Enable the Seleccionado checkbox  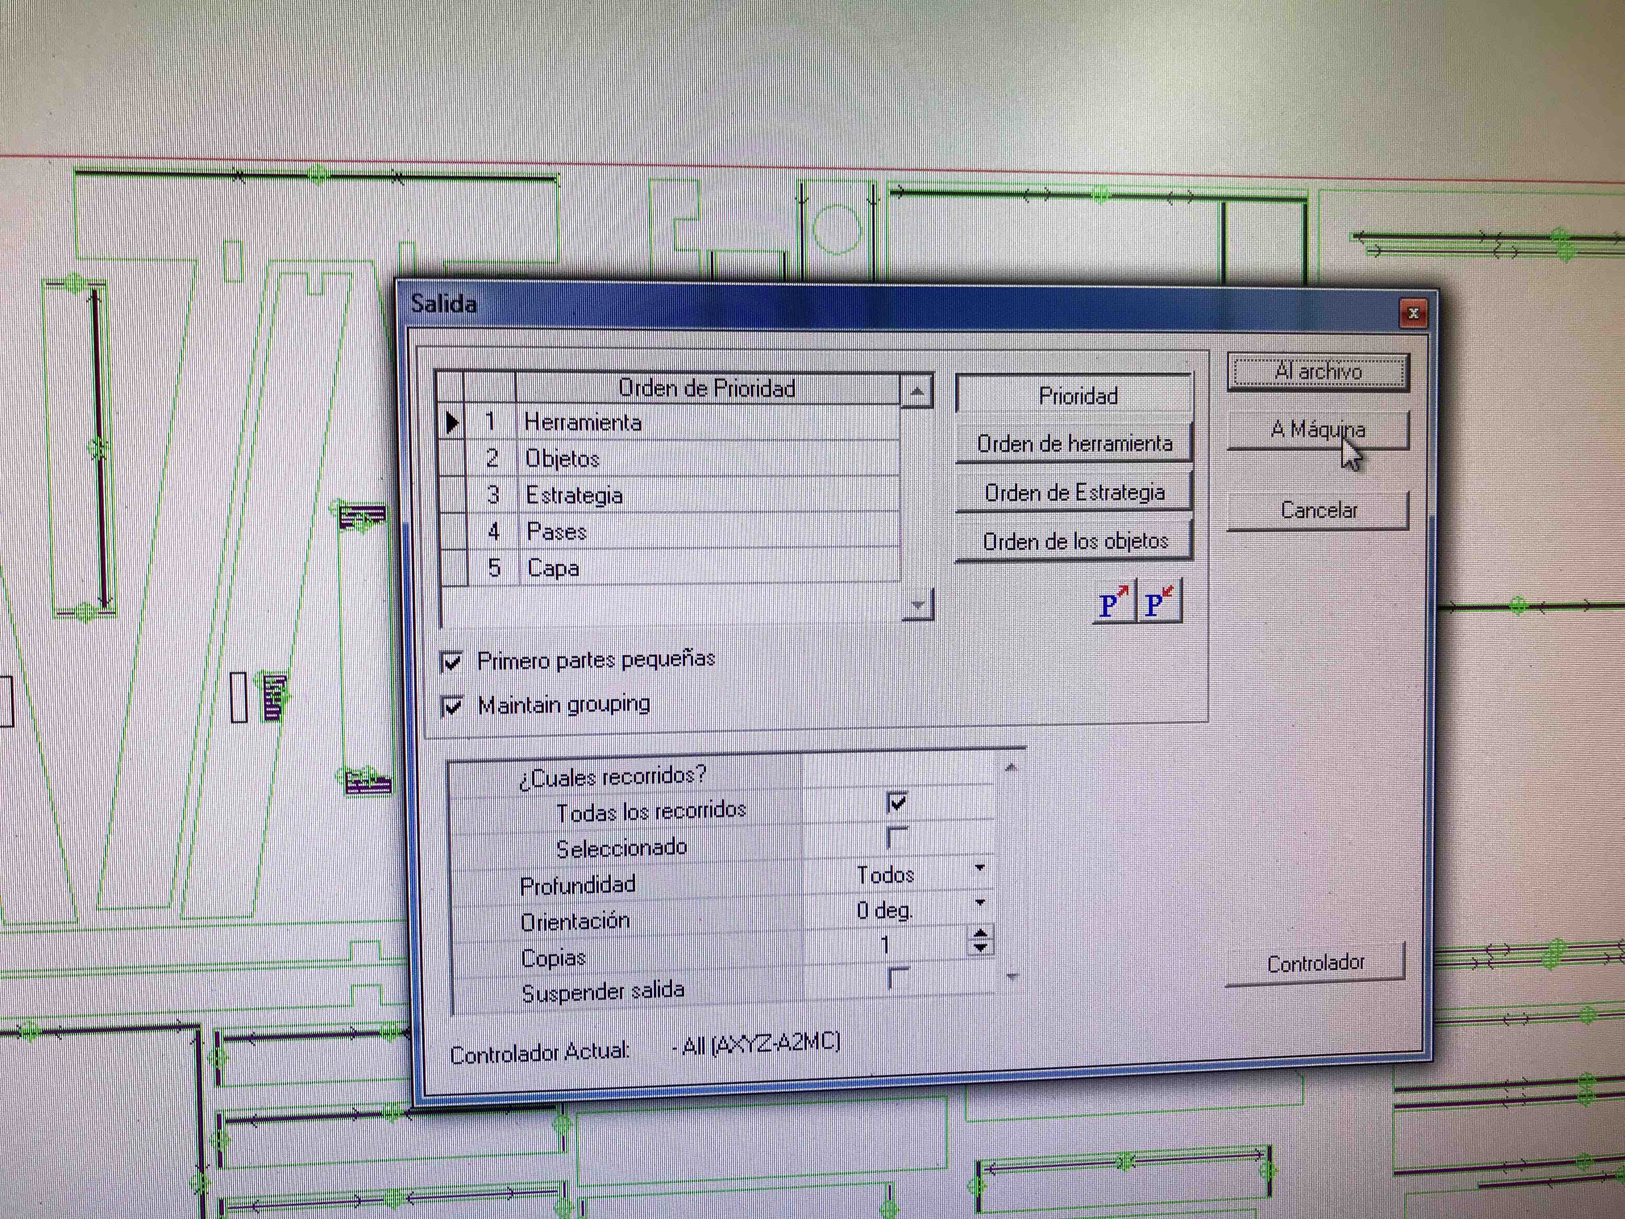897,837
